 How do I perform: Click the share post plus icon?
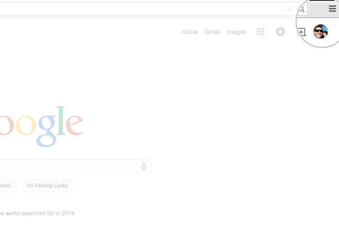(x=301, y=32)
